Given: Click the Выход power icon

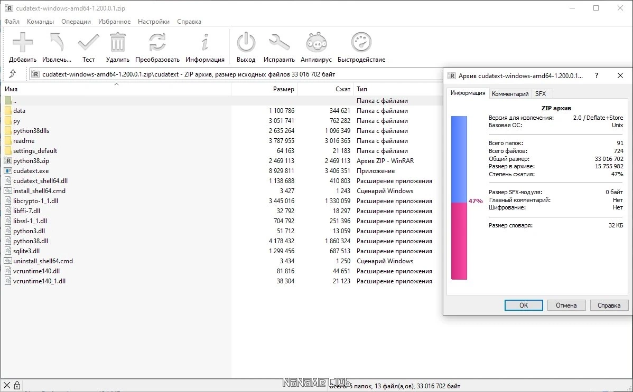Looking at the screenshot, I should (246, 42).
